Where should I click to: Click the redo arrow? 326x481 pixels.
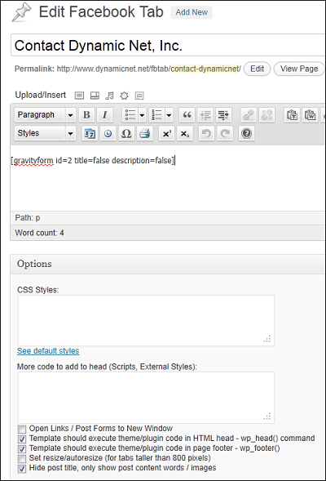tap(225, 133)
